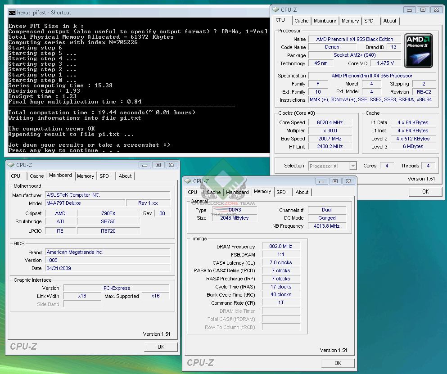Image resolution: width=447 pixels, height=374 pixels.
Task: Click the motherboard Model field M4A79T Deluxe
Action: 85,203
